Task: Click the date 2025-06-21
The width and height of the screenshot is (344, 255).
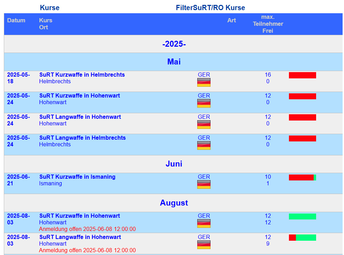Action: pyautogui.click(x=18, y=180)
